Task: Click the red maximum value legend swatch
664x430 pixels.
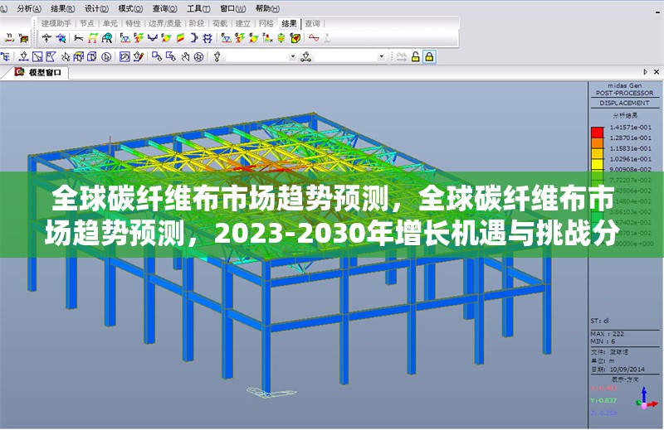Action: [x=596, y=129]
